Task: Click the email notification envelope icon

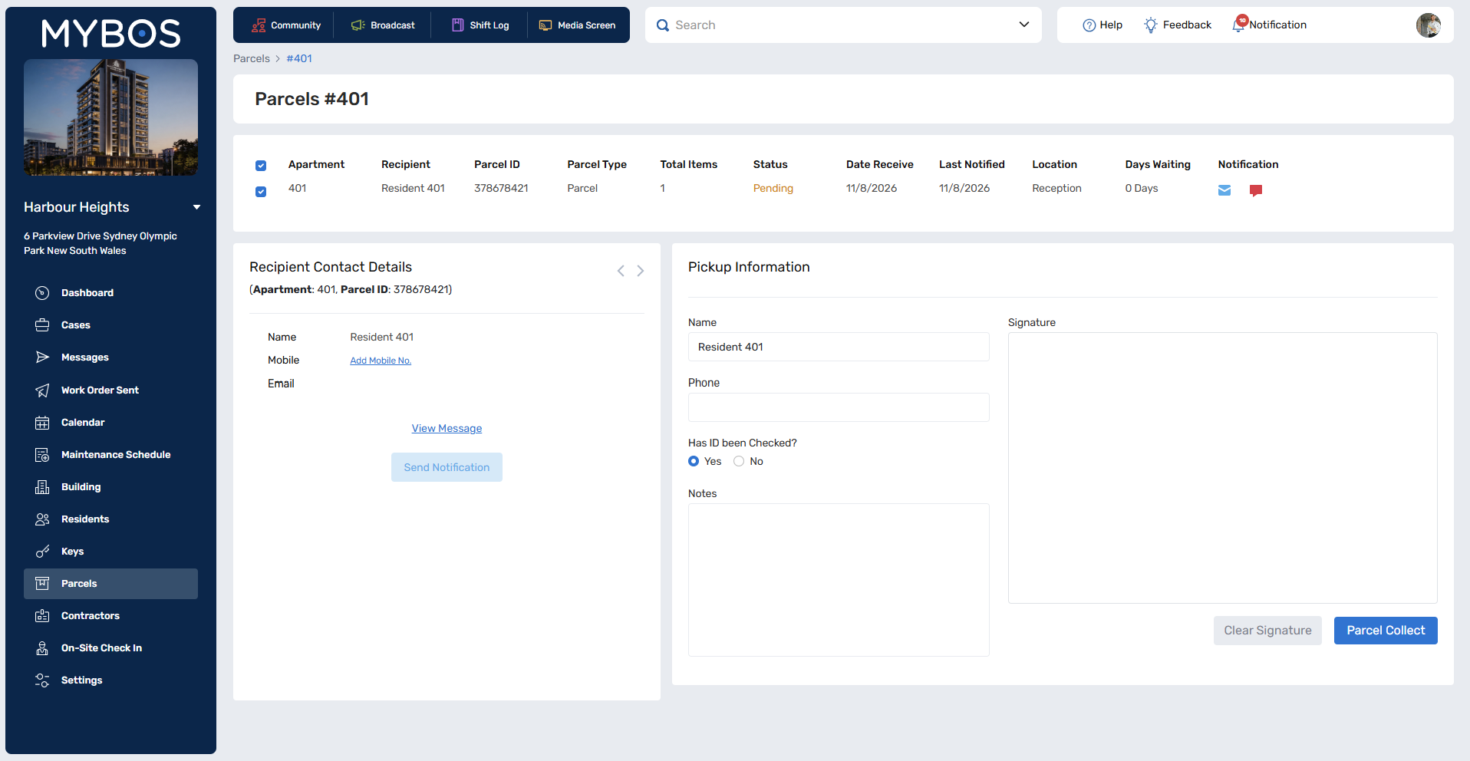Action: tap(1224, 190)
